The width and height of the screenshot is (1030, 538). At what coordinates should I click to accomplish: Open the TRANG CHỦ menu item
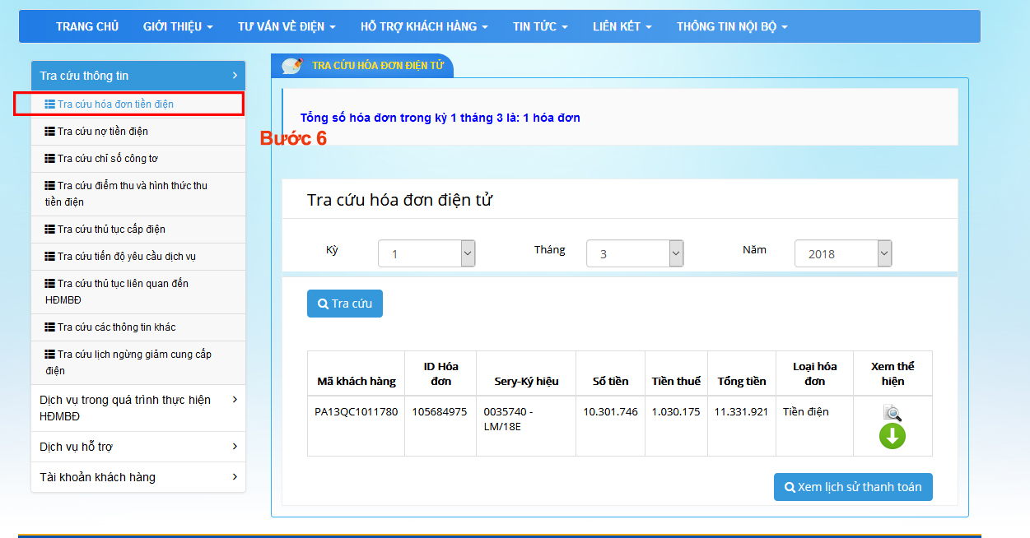(87, 26)
